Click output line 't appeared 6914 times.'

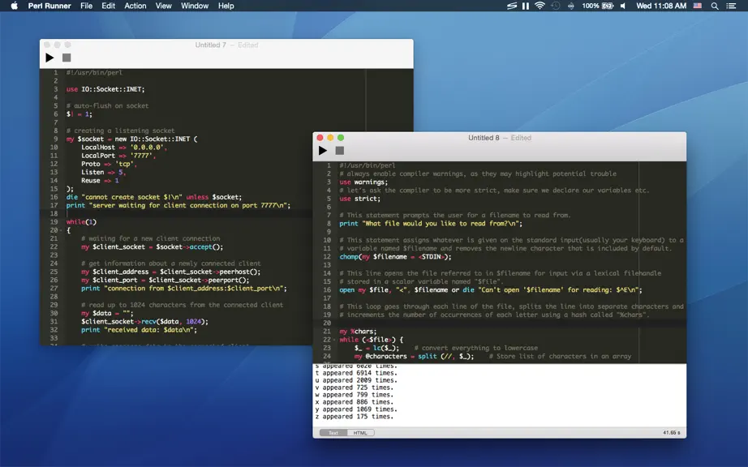pyautogui.click(x=356, y=373)
